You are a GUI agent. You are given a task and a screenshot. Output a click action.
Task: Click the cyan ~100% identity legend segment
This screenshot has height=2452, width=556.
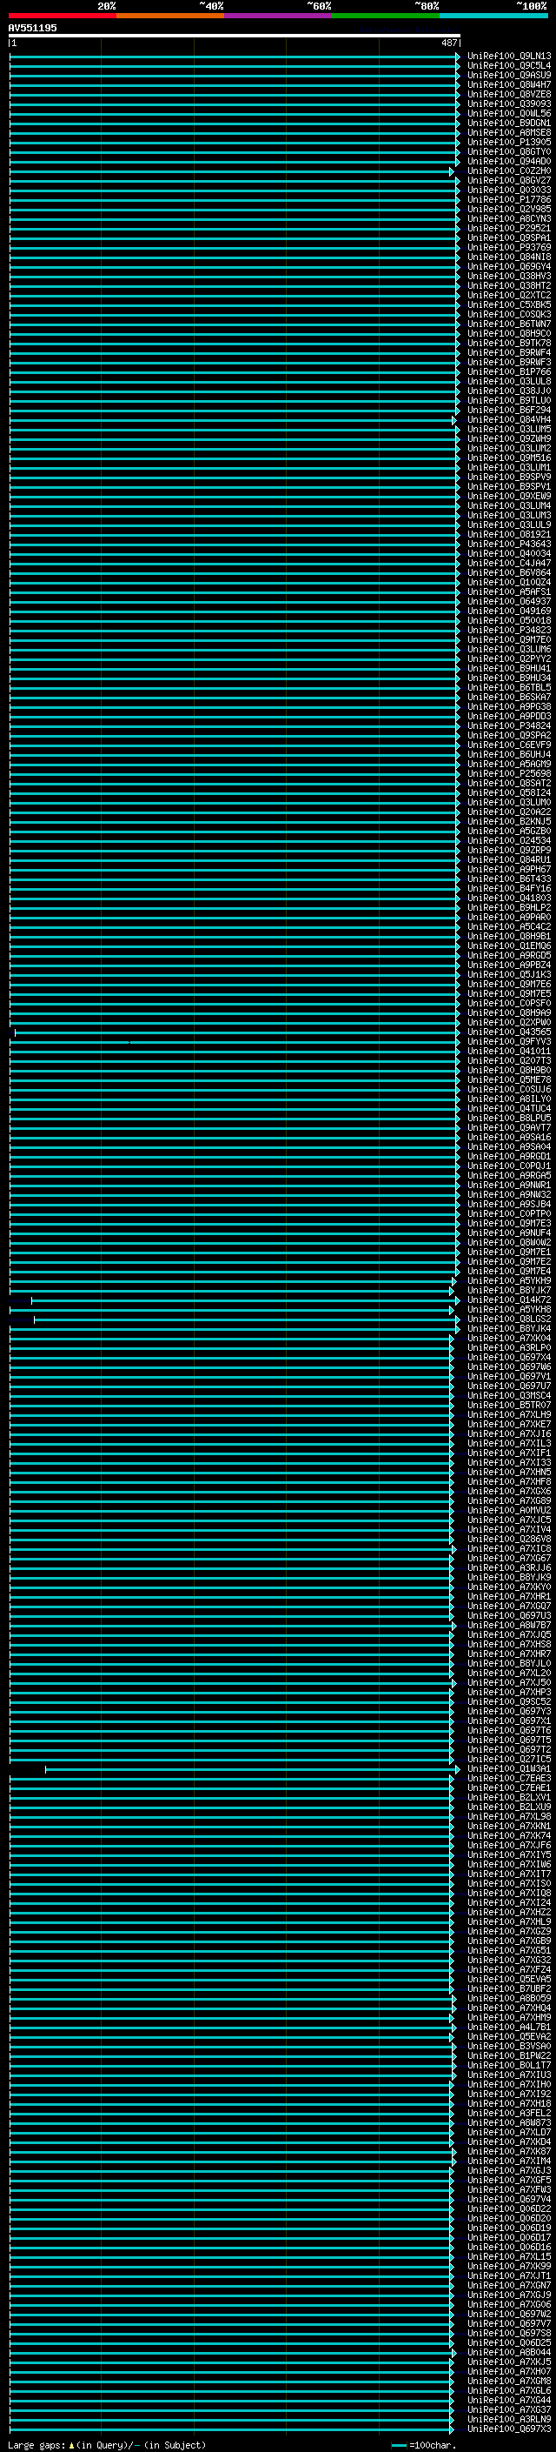point(493,16)
